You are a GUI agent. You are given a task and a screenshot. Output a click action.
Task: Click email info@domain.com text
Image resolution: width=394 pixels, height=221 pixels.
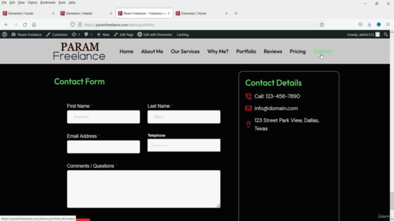(276, 108)
